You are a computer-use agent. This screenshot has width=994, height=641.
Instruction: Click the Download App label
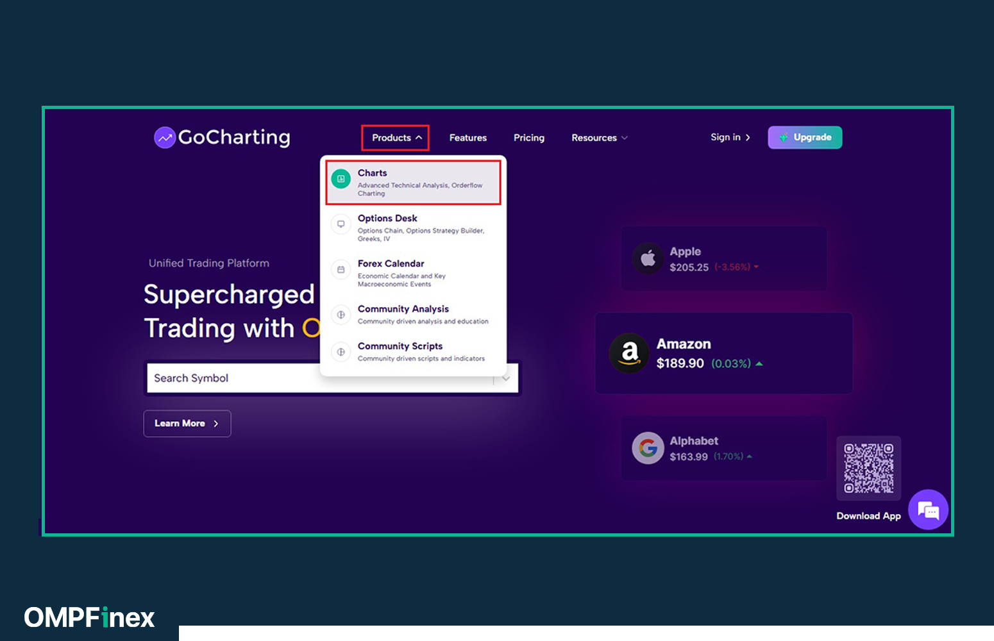click(x=868, y=516)
